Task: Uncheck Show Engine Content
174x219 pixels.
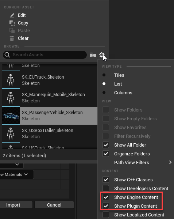Action: tap(106, 197)
